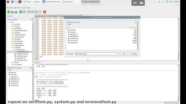
Task: Expand the cpyNanoESP32S2 folder
Action: point(12,31)
